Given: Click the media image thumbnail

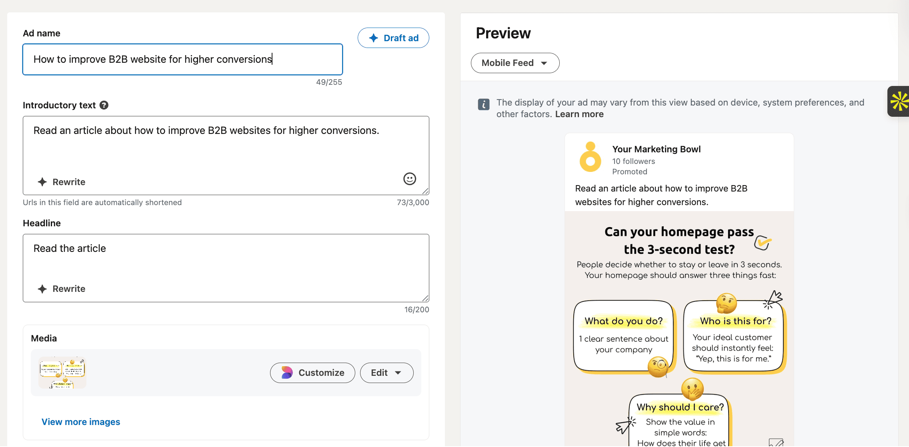Looking at the screenshot, I should 62,373.
